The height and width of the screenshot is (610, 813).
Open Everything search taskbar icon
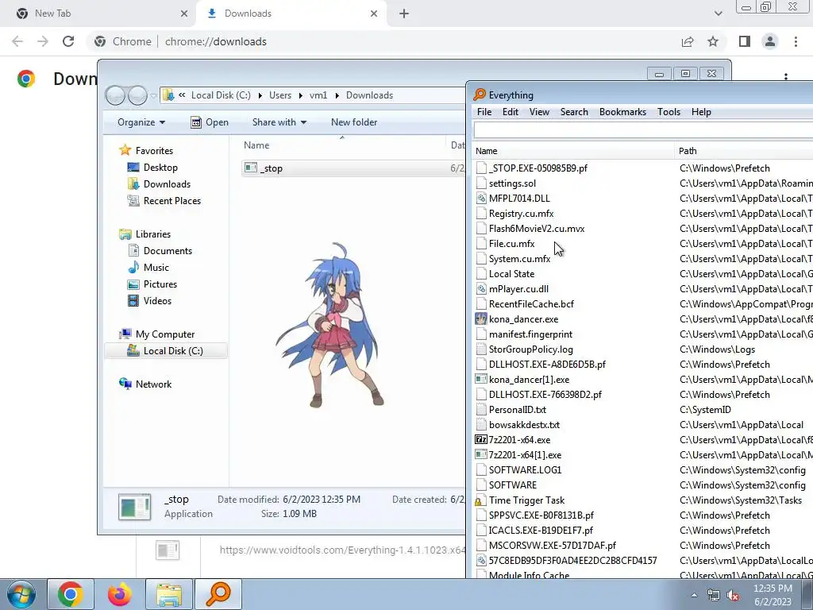click(218, 594)
